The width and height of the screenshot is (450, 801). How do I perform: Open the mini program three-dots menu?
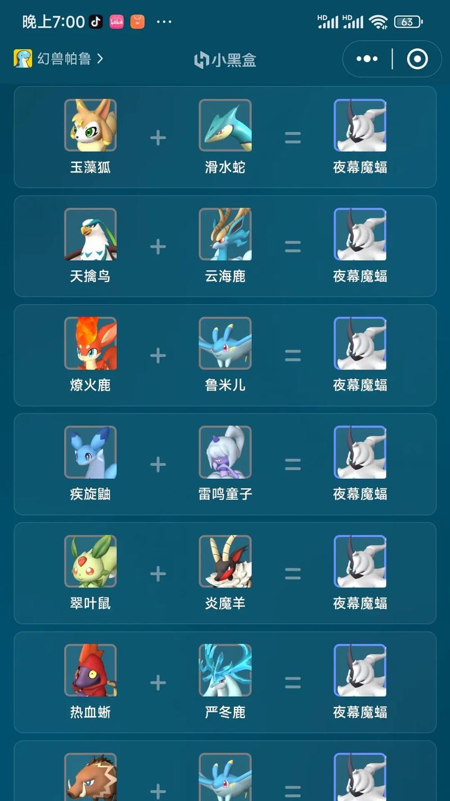(367, 59)
